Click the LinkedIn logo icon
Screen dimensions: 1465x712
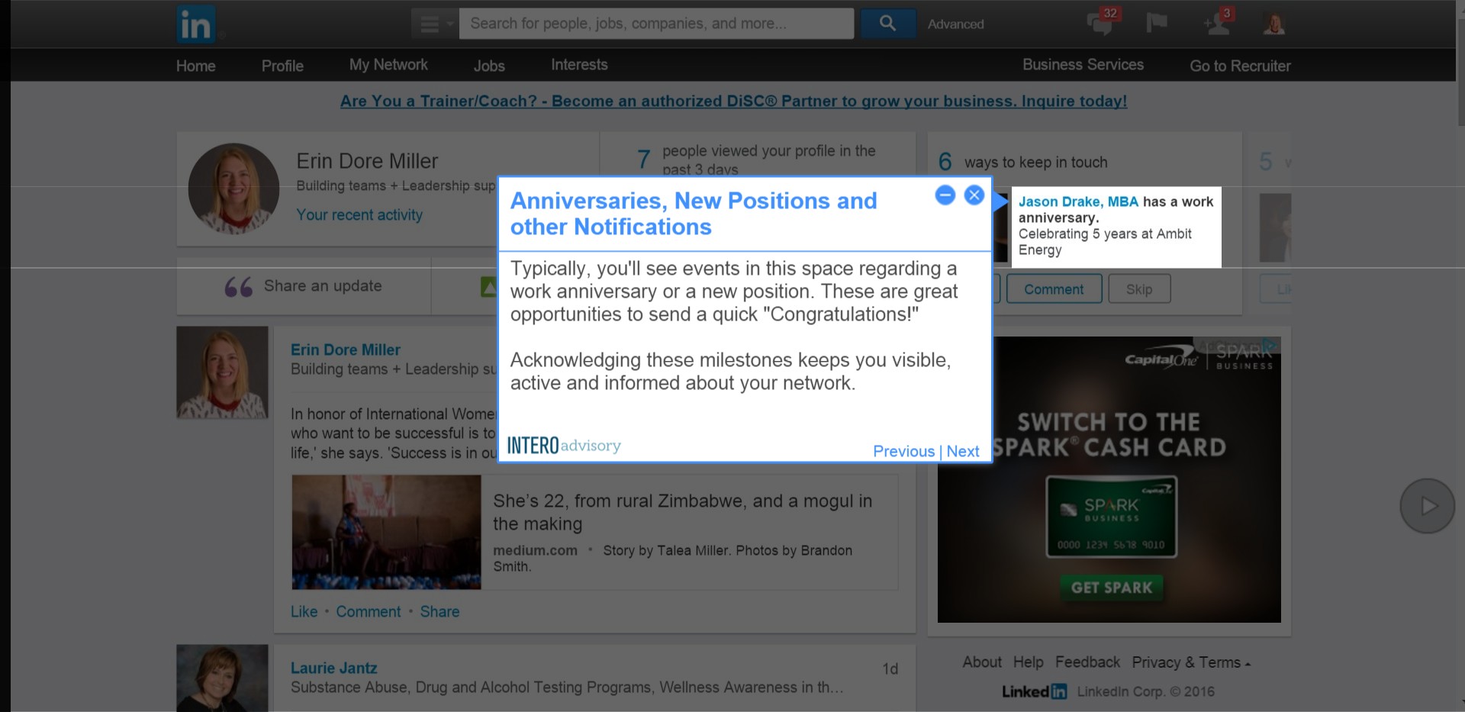tap(196, 24)
